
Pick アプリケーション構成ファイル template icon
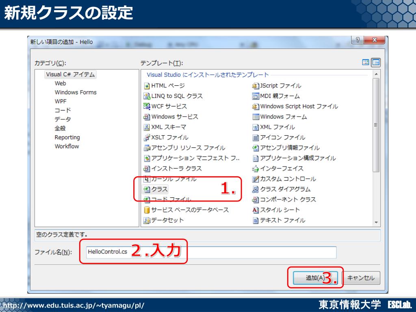pos(256,158)
